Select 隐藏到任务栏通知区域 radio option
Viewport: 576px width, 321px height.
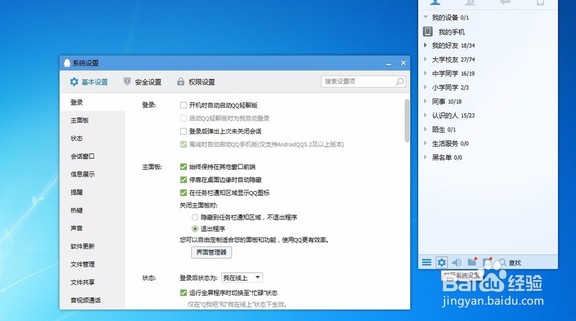(195, 217)
